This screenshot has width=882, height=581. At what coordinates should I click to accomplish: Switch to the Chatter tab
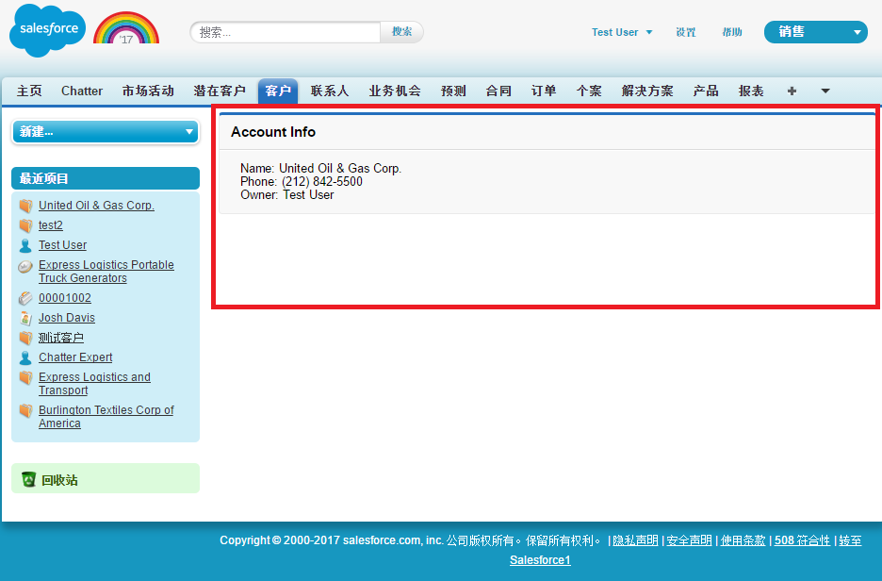pos(82,91)
